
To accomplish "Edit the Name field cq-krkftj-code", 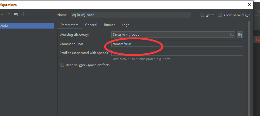I will pos(131,15).
